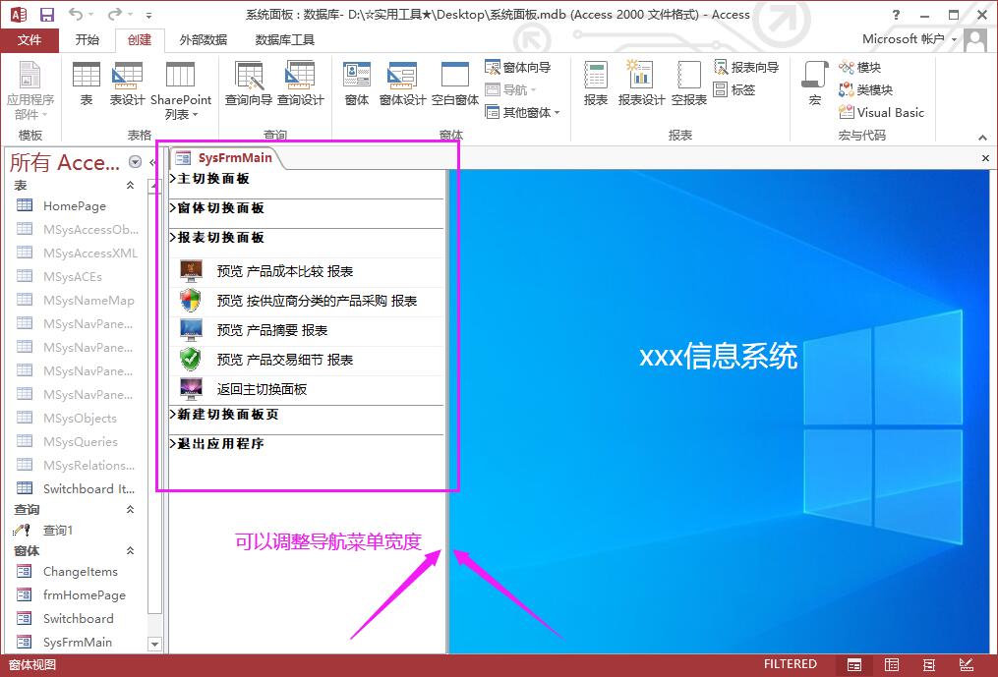Viewport: 998px width, 677px height.
Task: Open the Customize Quick Access Toolbar arrow
Action: click(148, 15)
